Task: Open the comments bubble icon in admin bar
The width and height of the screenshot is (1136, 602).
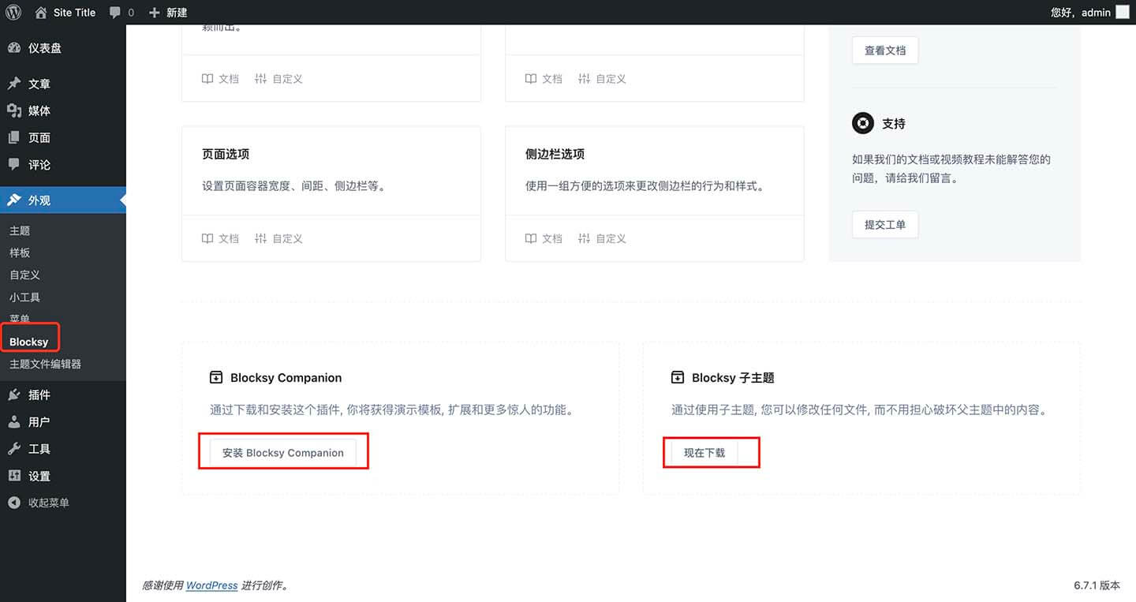Action: coord(115,13)
